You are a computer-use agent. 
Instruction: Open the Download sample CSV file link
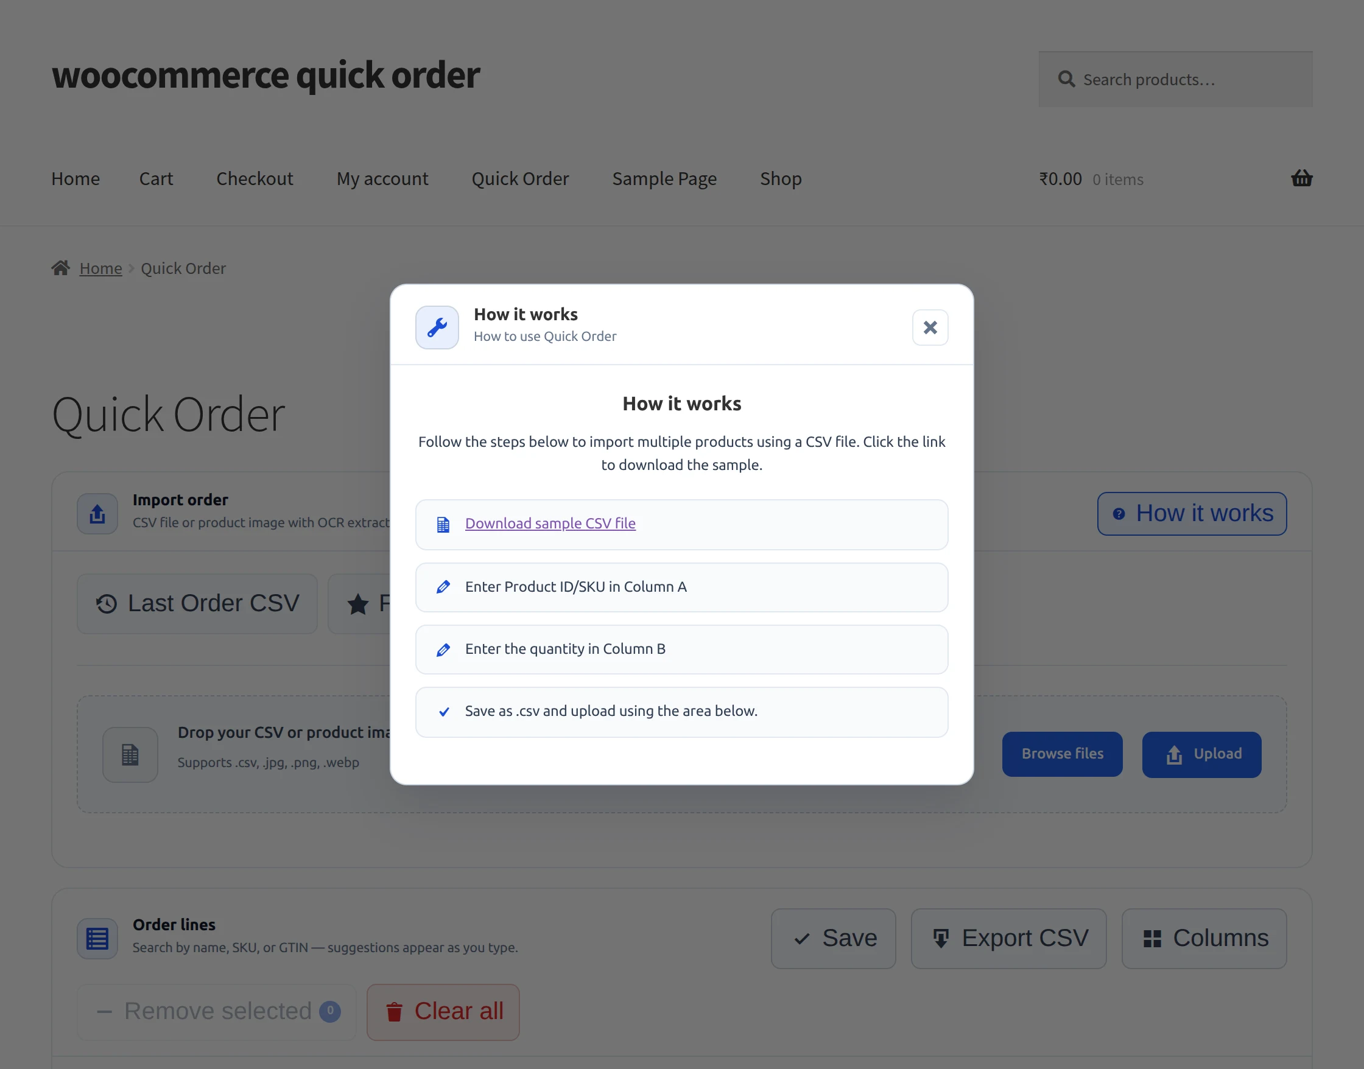(x=550, y=523)
